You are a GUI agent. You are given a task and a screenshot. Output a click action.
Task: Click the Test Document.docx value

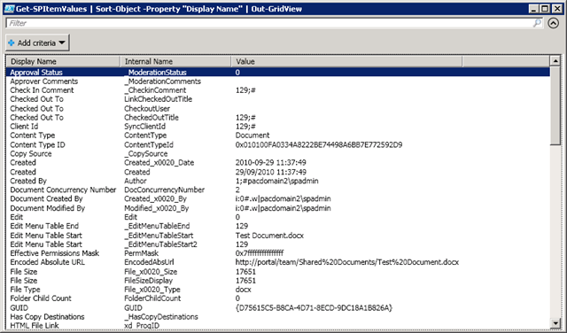point(269,236)
